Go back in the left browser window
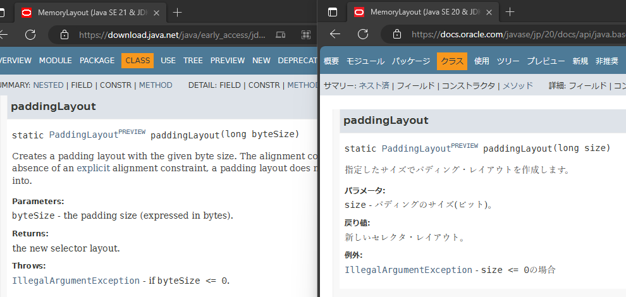This screenshot has height=297, width=626. click(x=3, y=35)
